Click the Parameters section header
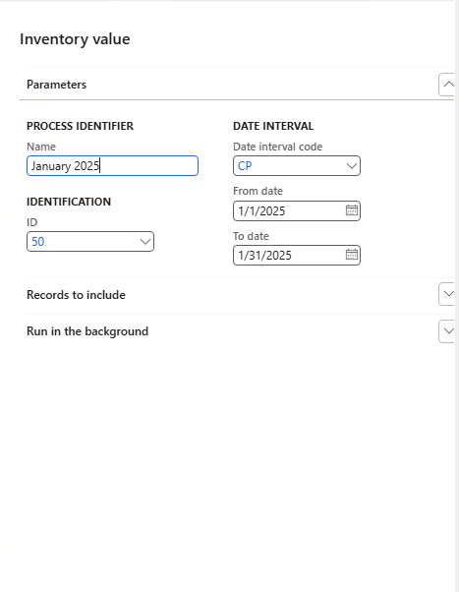Image resolution: width=459 pixels, height=592 pixels. click(57, 85)
